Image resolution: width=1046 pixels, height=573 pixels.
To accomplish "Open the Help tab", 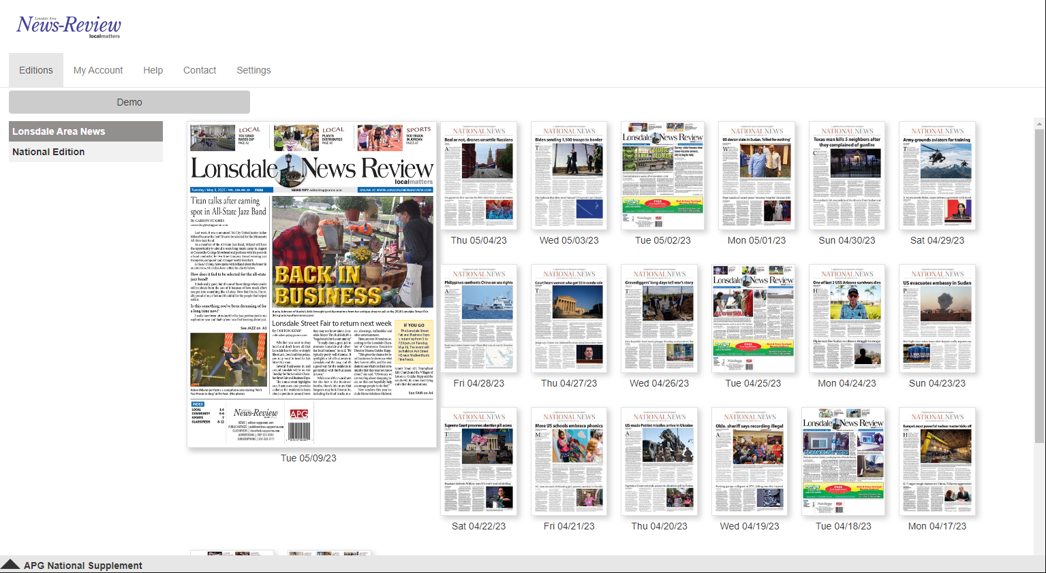I will pos(153,70).
